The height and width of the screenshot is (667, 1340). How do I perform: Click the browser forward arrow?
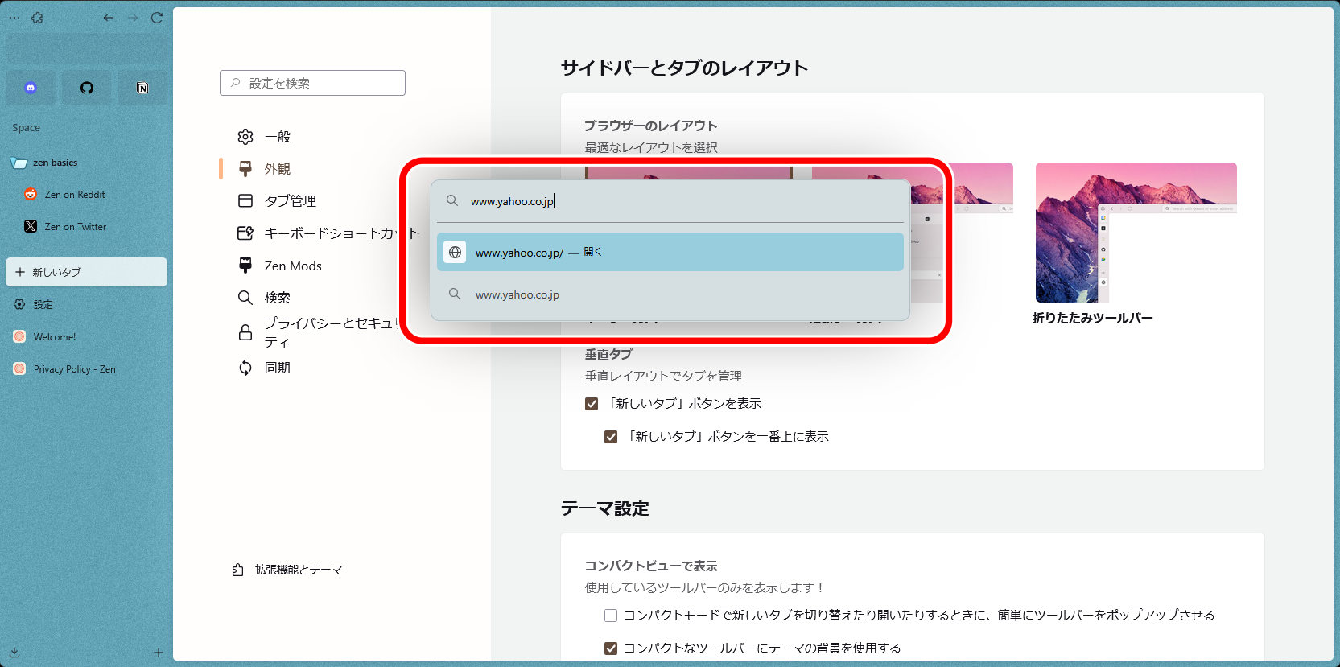coord(133,18)
